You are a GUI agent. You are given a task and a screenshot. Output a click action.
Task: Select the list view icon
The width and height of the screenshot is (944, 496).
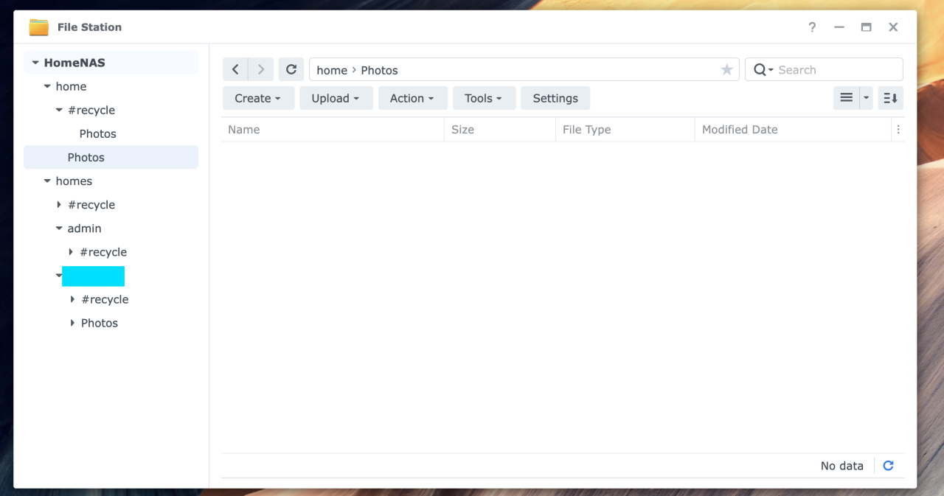click(x=845, y=97)
